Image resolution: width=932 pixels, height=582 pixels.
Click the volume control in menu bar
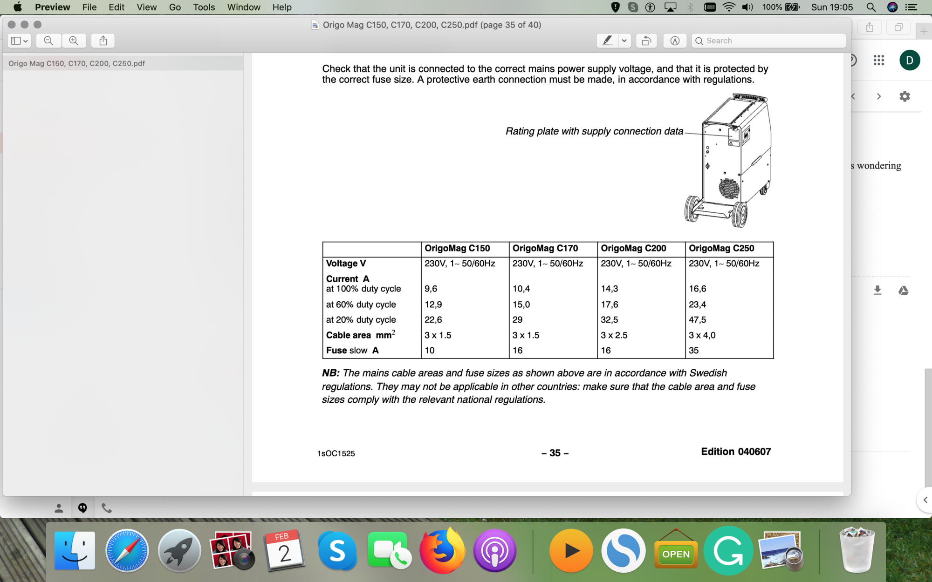pos(747,7)
